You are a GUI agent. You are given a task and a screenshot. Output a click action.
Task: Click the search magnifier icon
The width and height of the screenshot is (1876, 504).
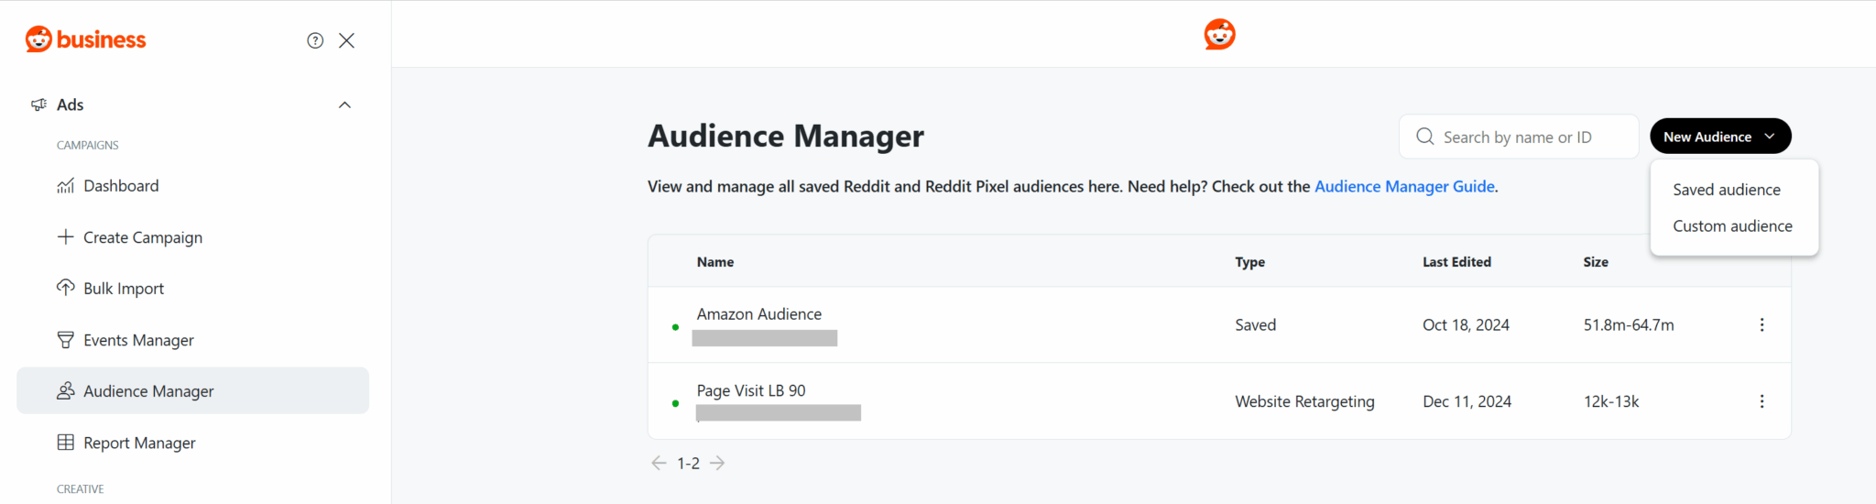coord(1424,137)
